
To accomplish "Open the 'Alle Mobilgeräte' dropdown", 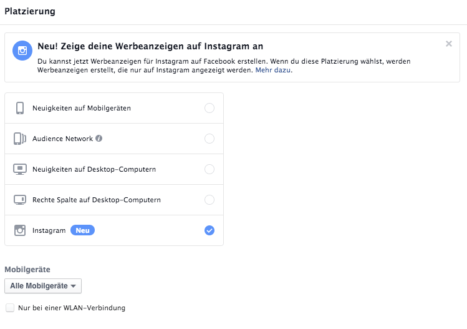I will point(43,286).
